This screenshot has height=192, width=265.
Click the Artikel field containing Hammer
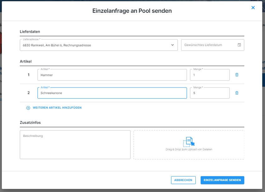[112, 75]
